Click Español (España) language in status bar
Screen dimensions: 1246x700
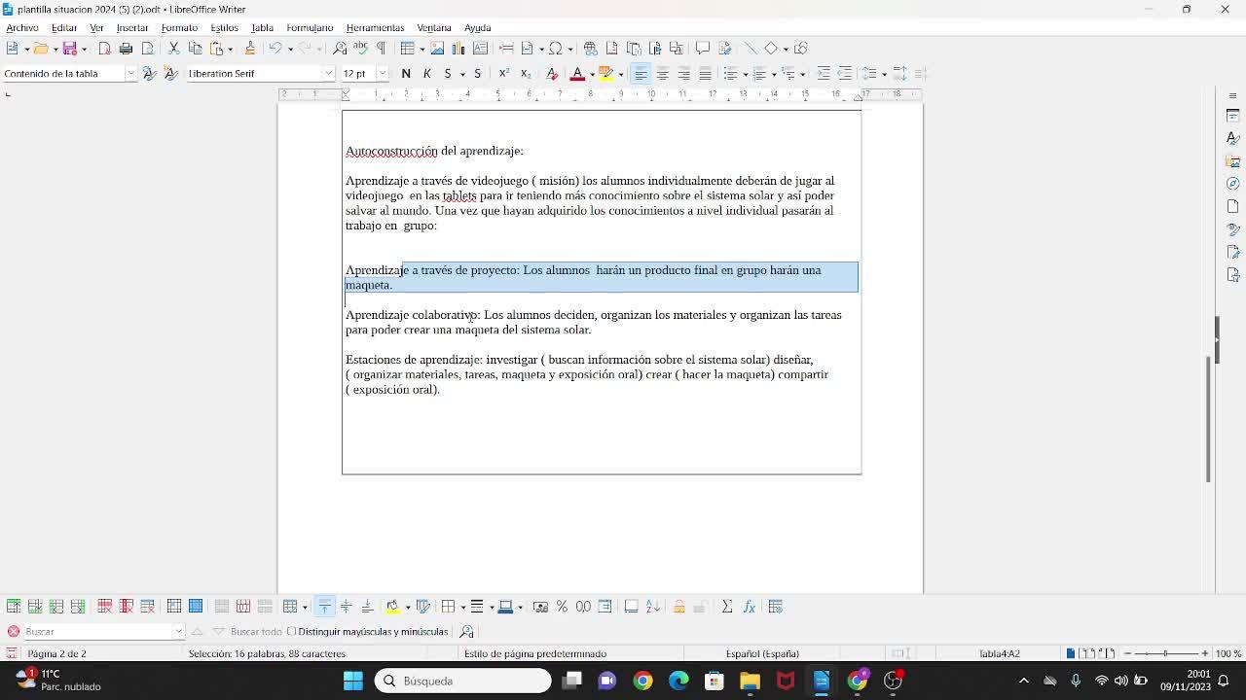click(x=762, y=653)
